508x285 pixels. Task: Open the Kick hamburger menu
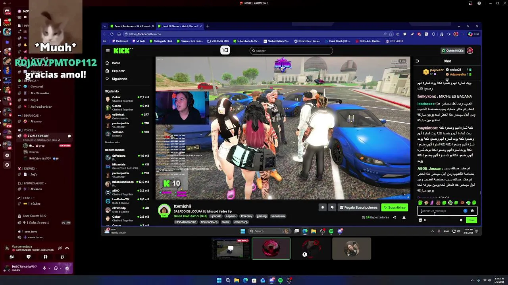click(108, 51)
